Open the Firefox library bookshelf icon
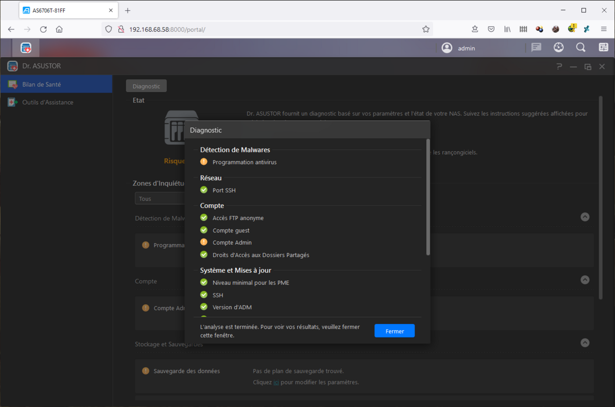This screenshot has width=615, height=407. click(x=507, y=29)
